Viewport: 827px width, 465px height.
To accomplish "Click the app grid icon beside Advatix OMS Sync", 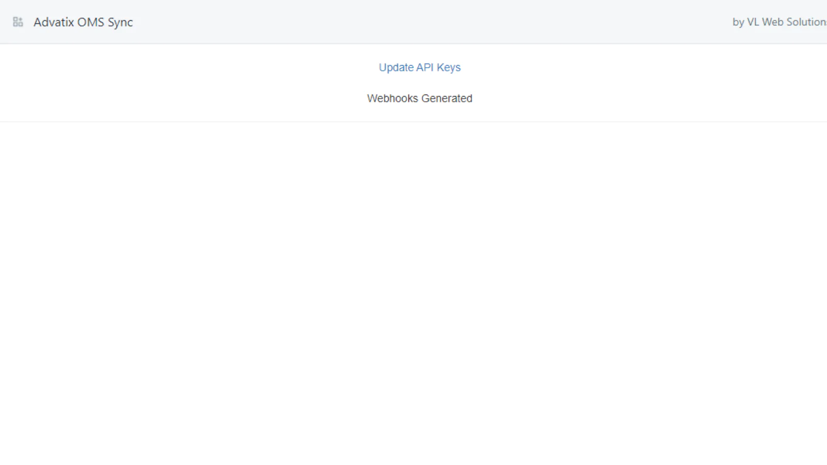I will click(18, 22).
